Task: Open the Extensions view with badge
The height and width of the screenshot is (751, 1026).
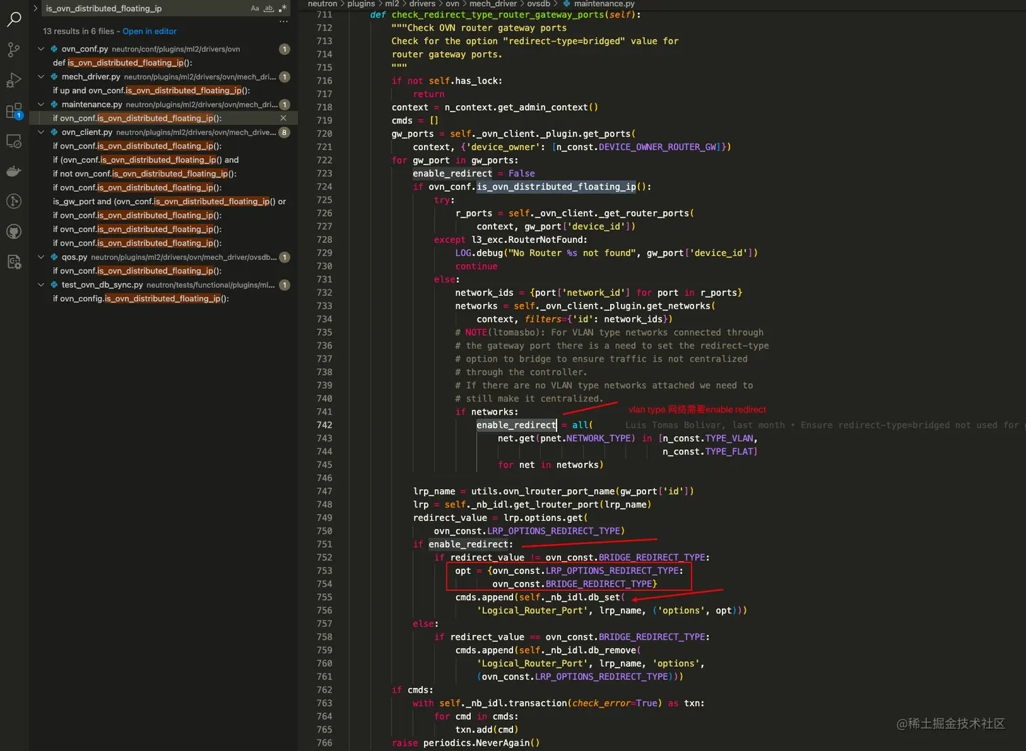Action: [14, 111]
